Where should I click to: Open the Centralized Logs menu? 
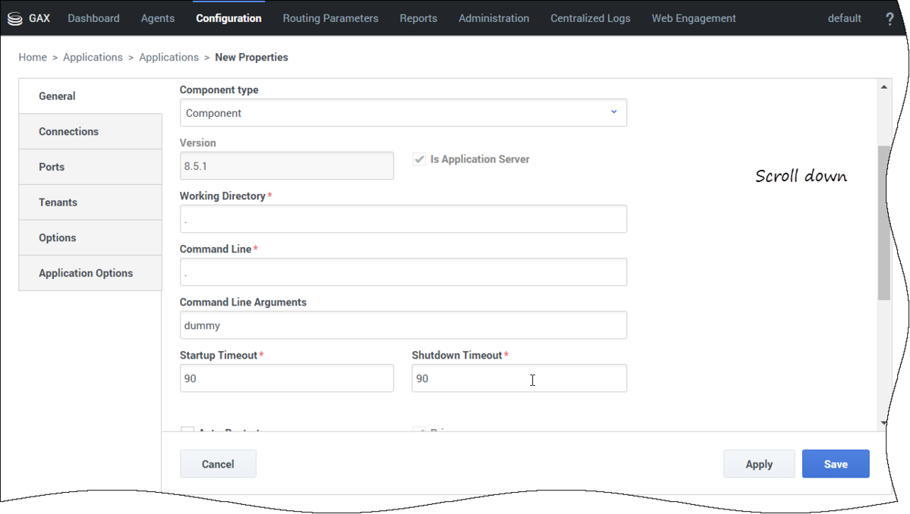590,18
